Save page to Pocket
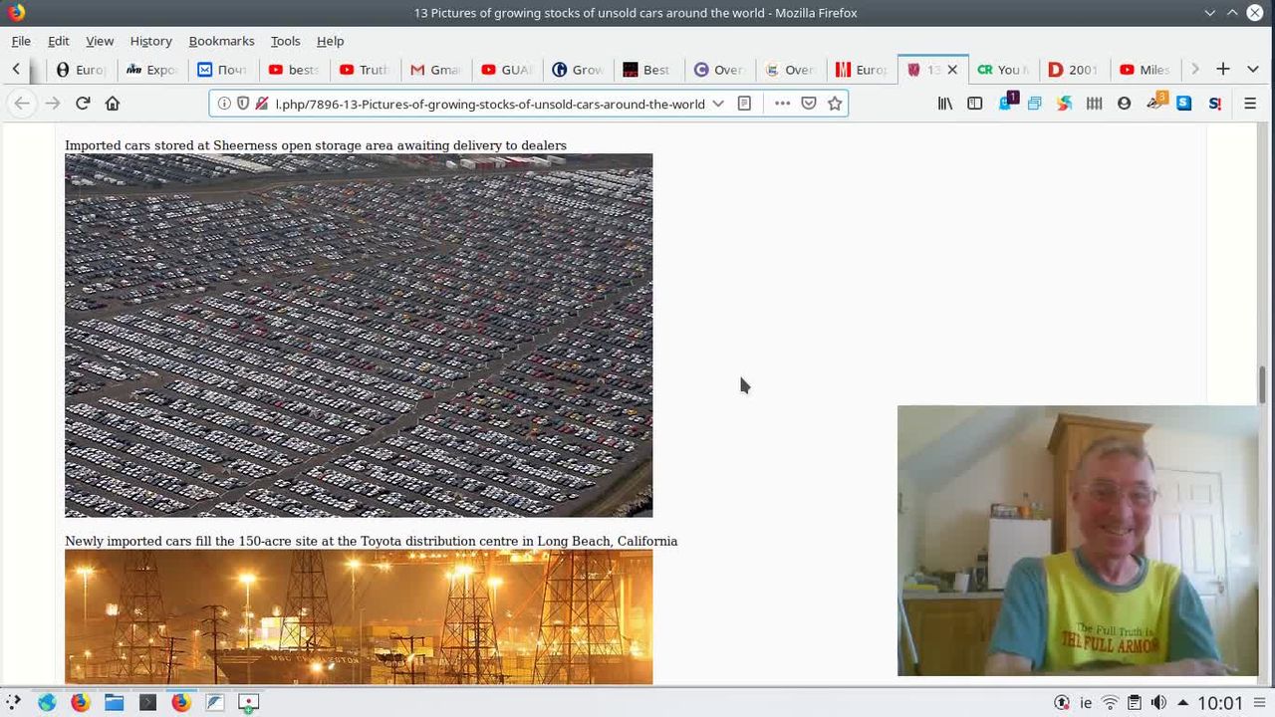This screenshot has width=1275, height=717. pos(809,104)
